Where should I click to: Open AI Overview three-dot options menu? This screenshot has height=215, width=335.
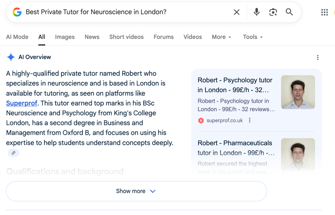(317, 57)
